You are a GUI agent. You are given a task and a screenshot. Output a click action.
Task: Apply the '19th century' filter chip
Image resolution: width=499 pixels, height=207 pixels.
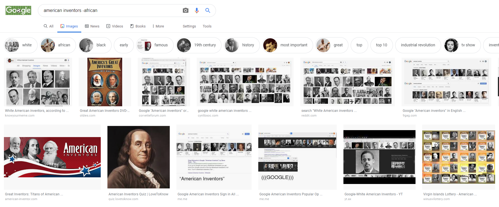[199, 45]
